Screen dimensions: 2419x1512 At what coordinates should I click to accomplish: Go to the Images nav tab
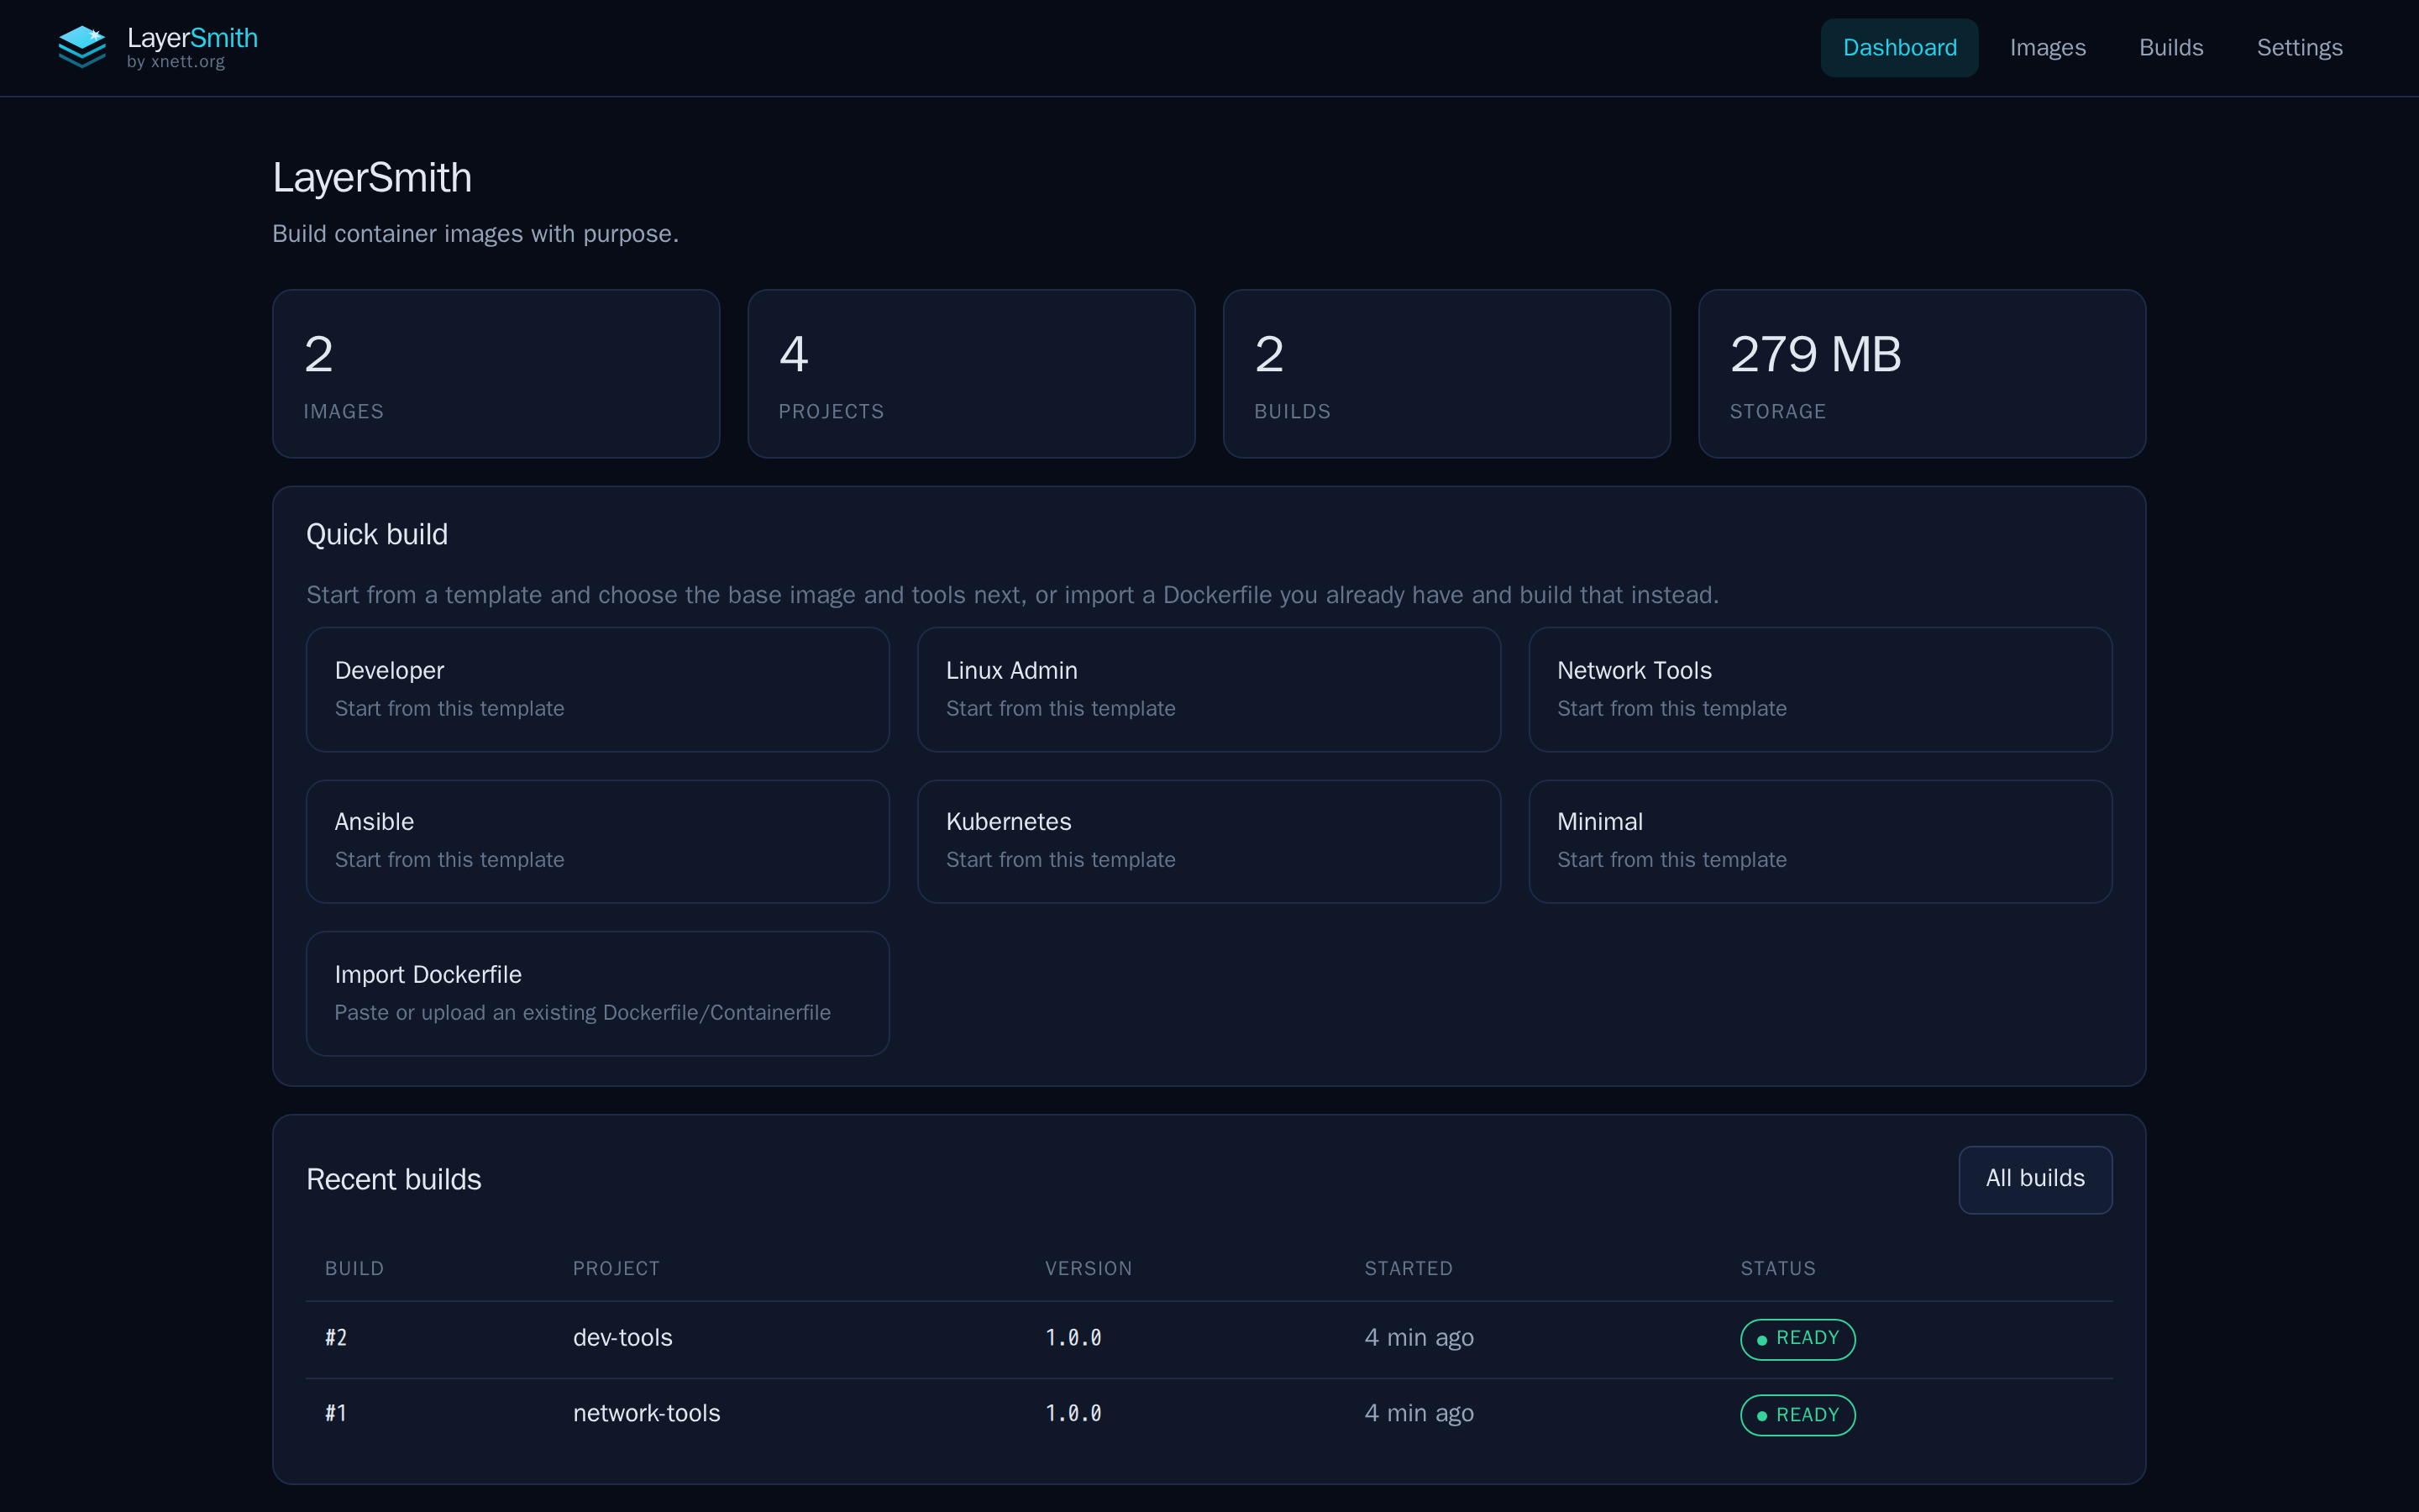point(2047,48)
